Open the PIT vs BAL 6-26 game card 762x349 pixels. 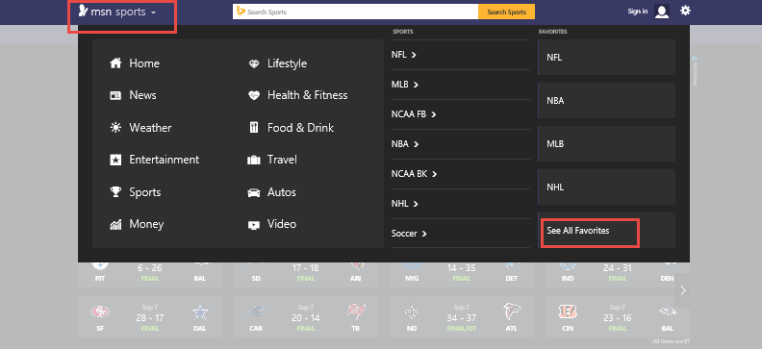click(150, 275)
